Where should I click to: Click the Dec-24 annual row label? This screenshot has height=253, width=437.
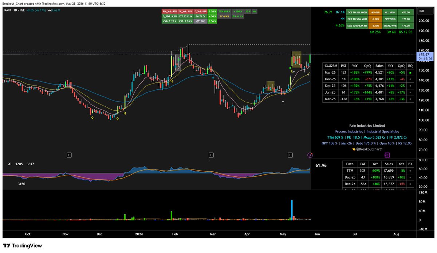pos(350,184)
